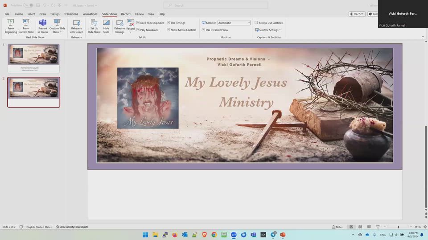The image size is (428, 240).
Task: Launch Rehearse with Coach
Action: (76, 26)
